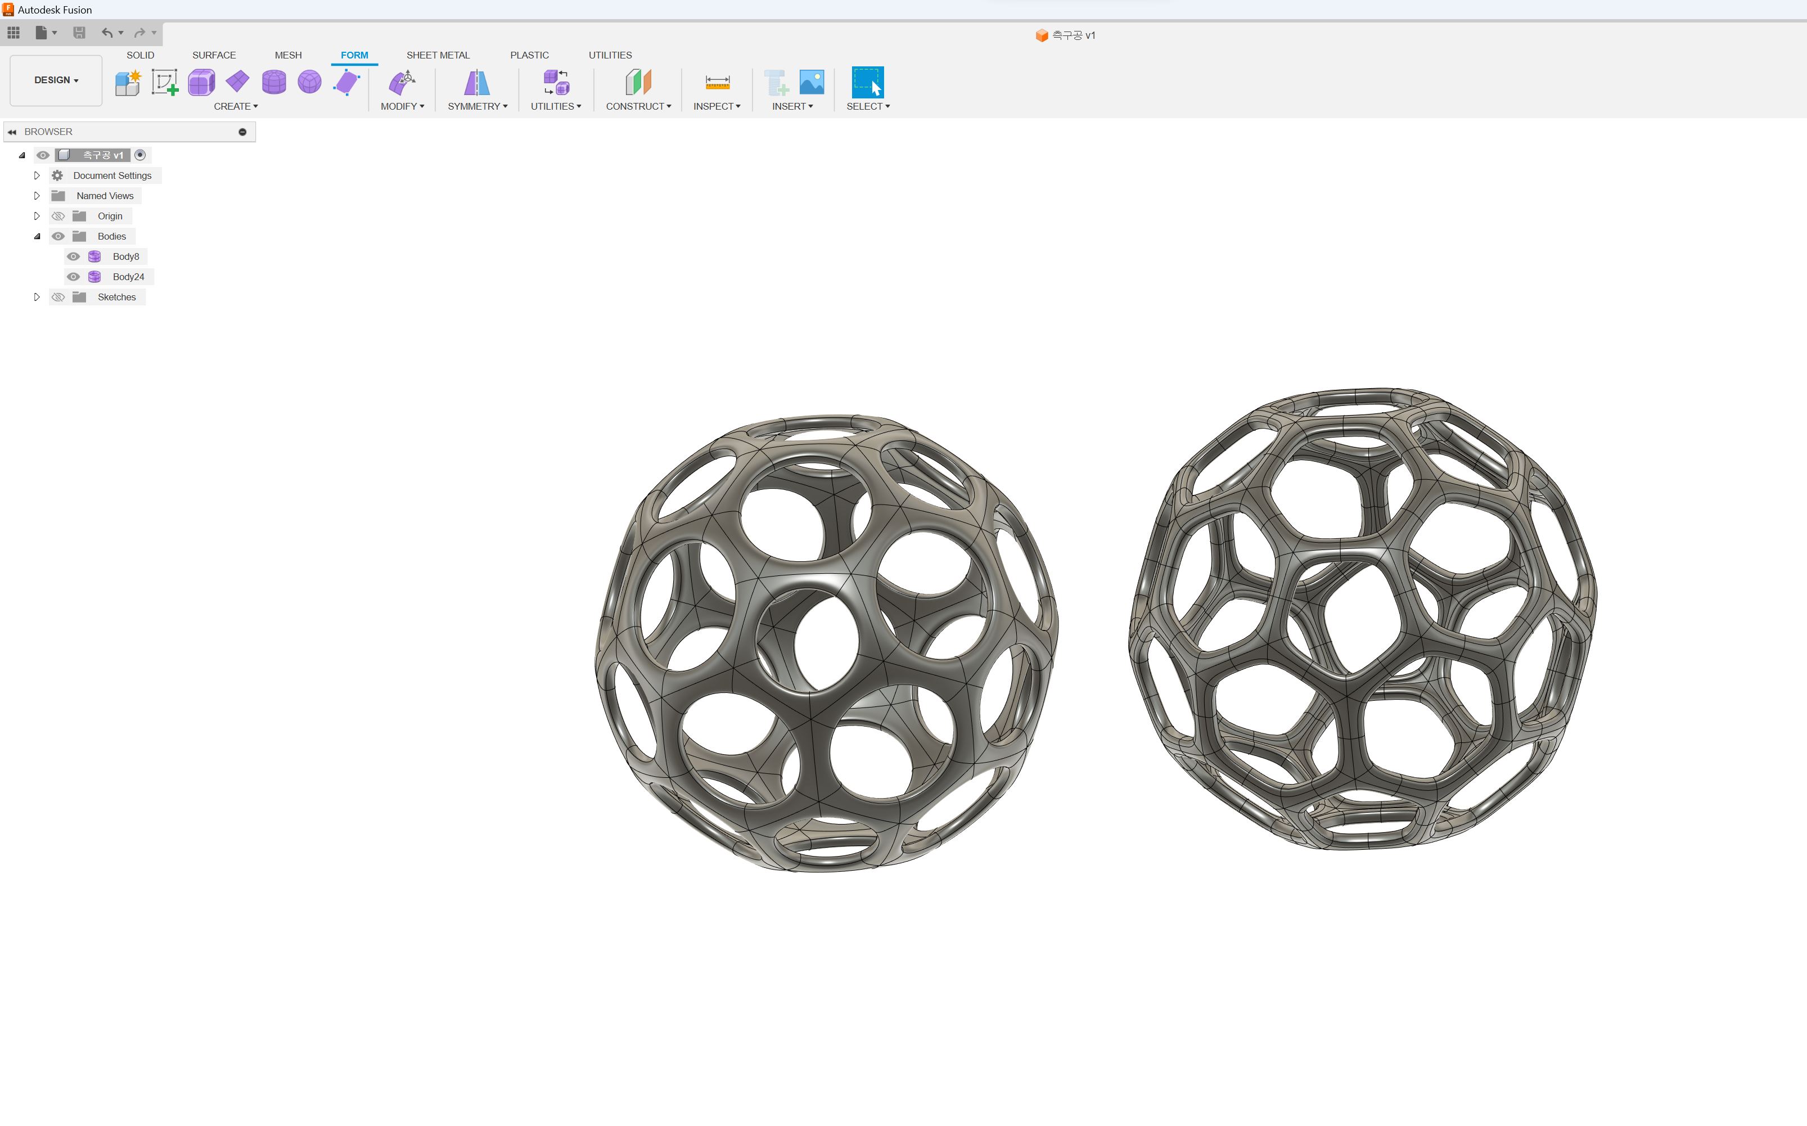Click the Measure ruler icon
The width and height of the screenshot is (1807, 1126).
point(717,82)
